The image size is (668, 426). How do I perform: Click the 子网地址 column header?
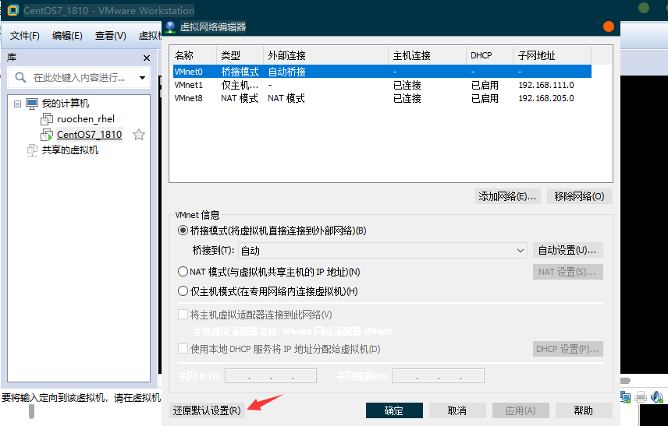click(553, 55)
